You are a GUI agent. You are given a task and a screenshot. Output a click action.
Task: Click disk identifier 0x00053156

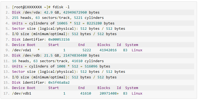point(59,40)
